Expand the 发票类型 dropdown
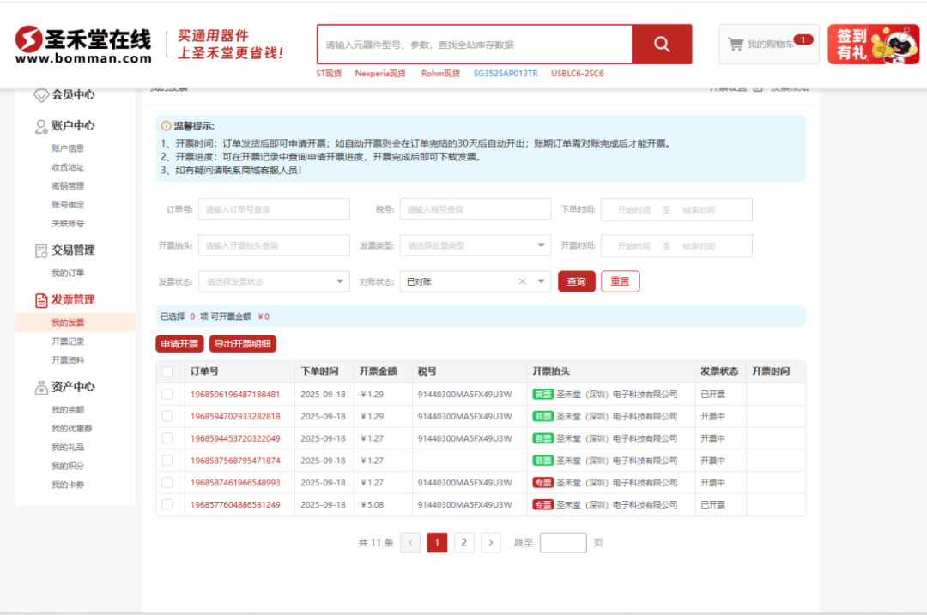 [541, 245]
